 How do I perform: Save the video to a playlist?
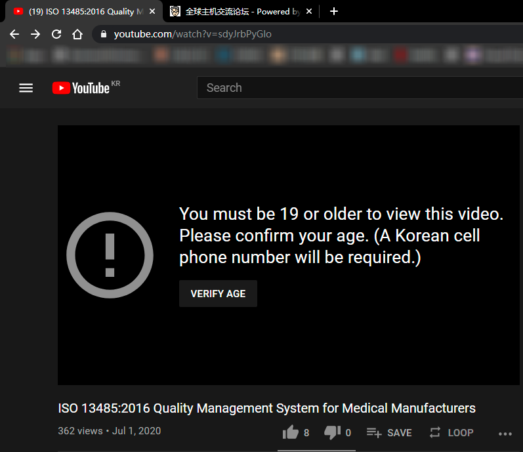point(389,433)
